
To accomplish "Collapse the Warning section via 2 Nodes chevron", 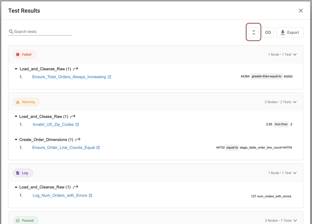I will pos(295,102).
